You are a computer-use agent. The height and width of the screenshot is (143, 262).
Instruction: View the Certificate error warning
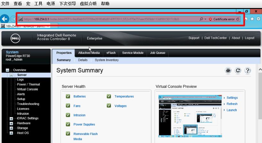coord(222,19)
